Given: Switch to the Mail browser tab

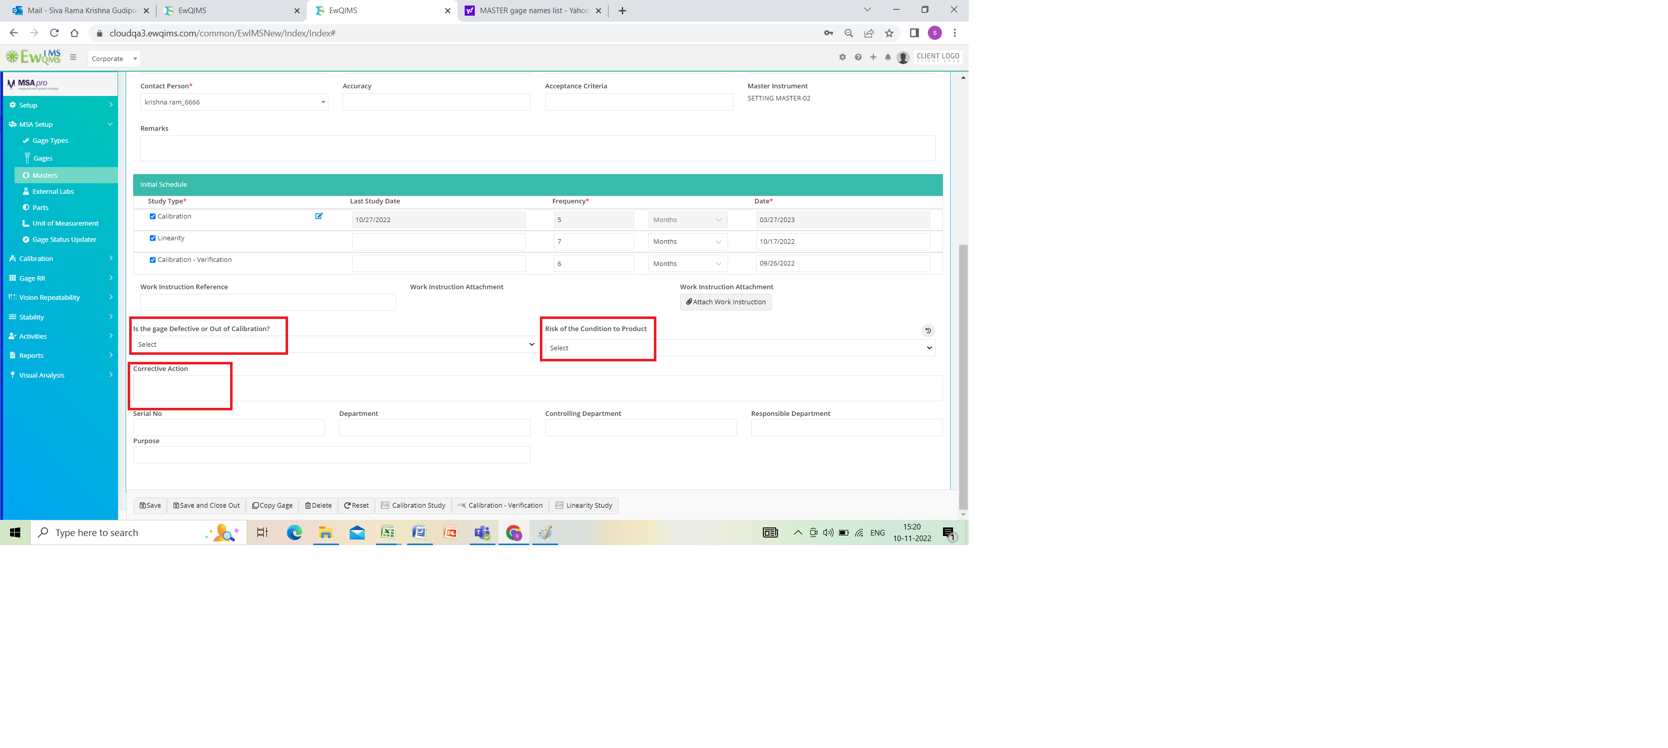Looking at the screenshot, I should point(79,11).
